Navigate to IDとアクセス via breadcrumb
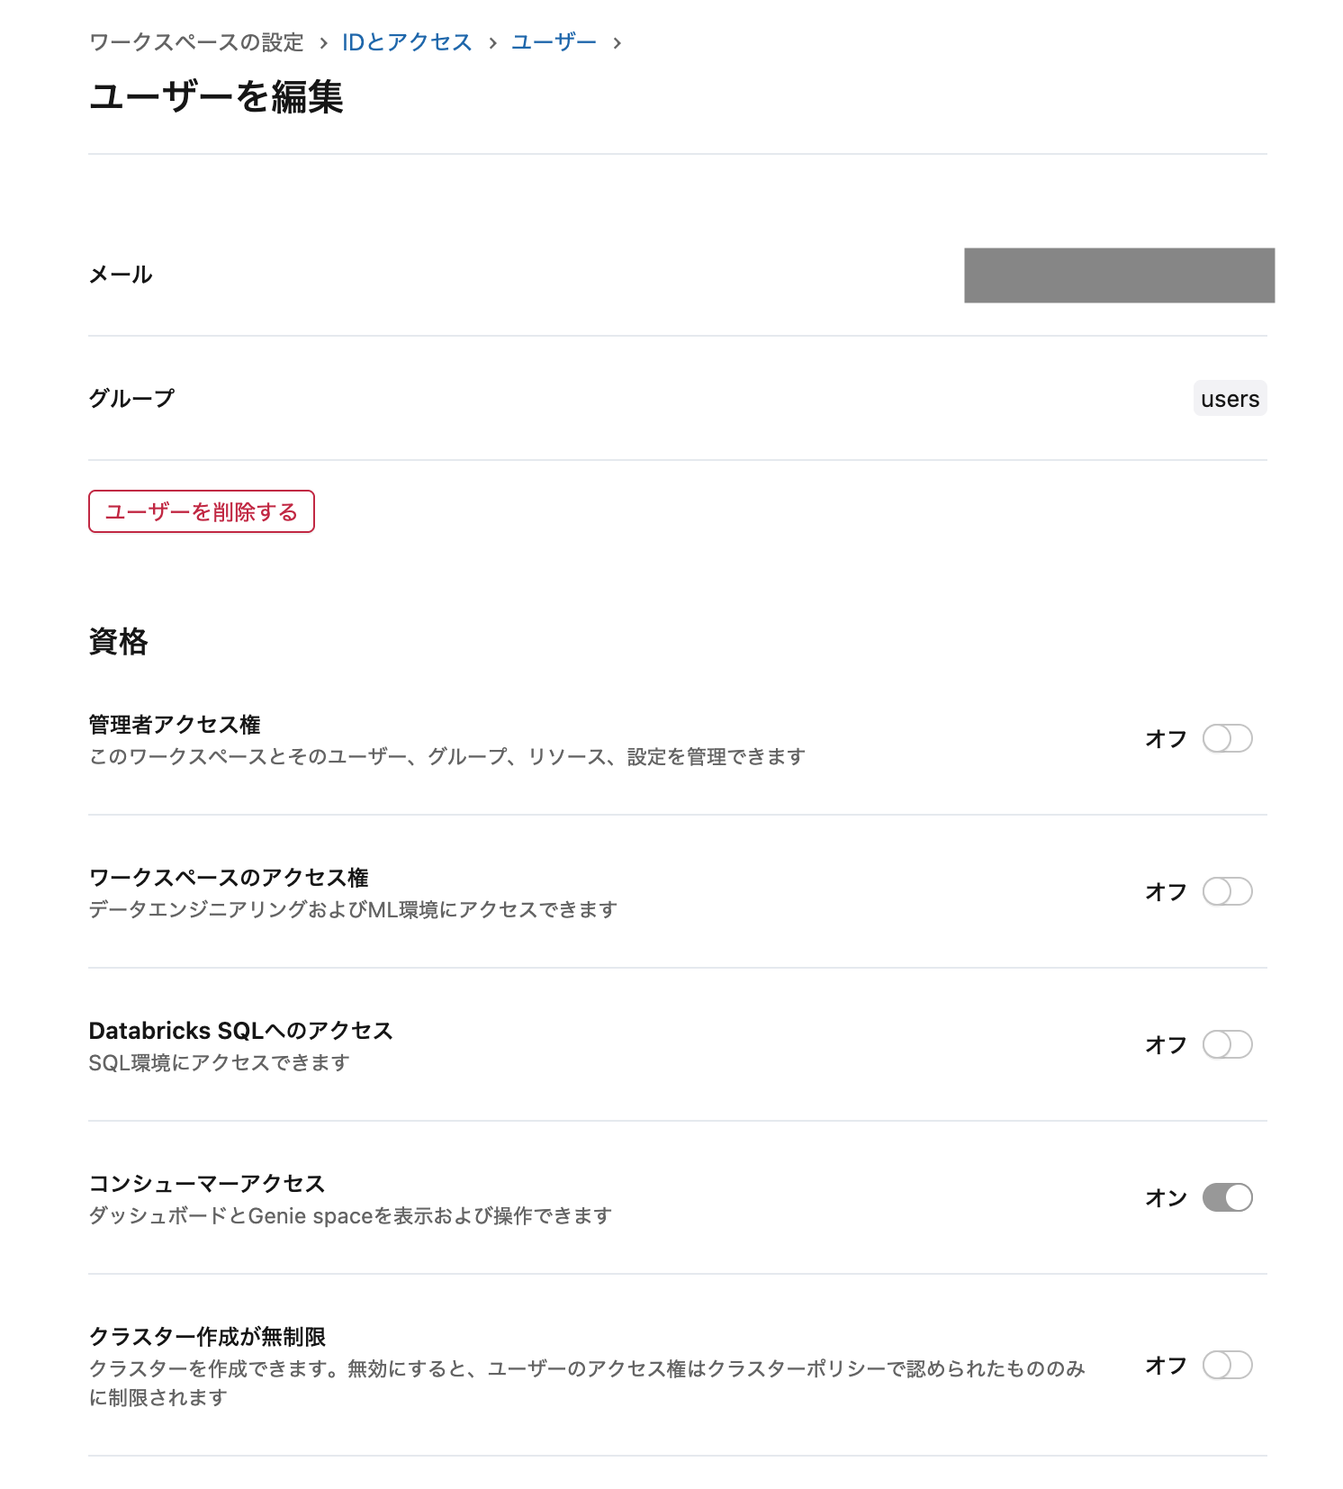Image resolution: width=1343 pixels, height=1489 pixels. [x=405, y=41]
